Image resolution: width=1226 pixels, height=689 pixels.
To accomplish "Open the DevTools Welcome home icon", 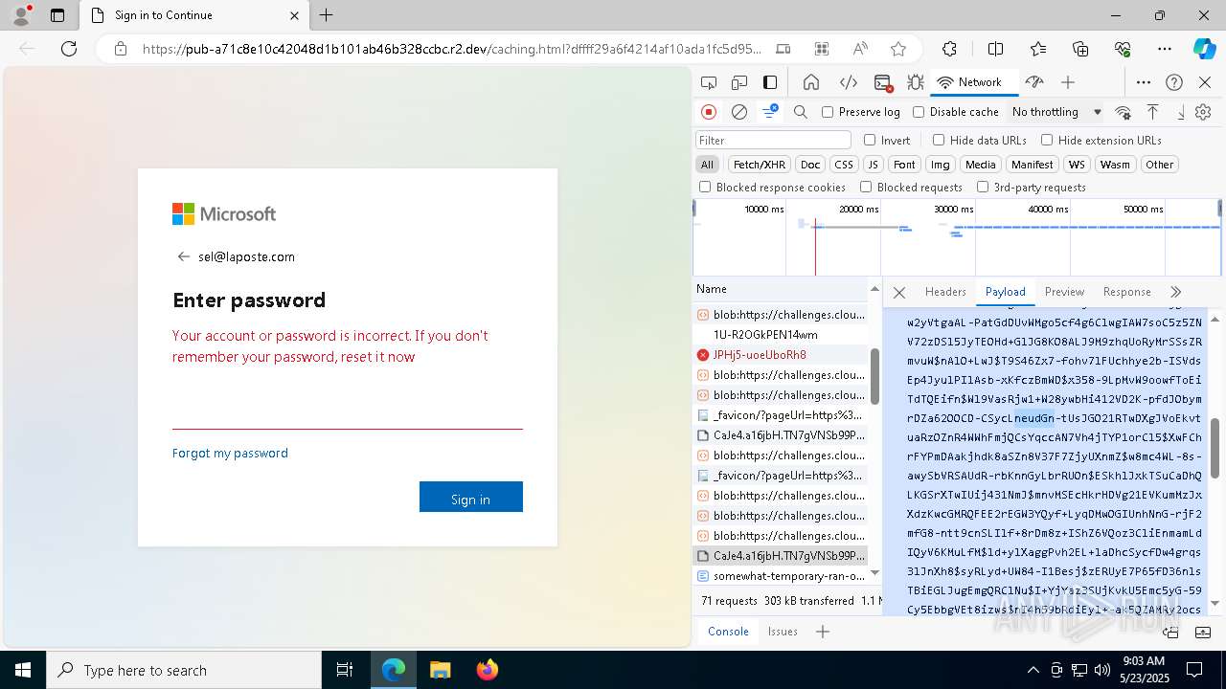I will pyautogui.click(x=811, y=82).
